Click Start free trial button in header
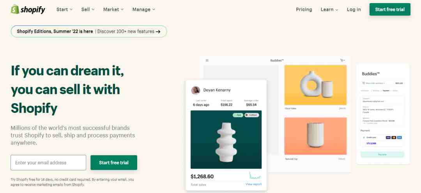Image resolution: width=421 pixels, height=193 pixels. tap(390, 9)
